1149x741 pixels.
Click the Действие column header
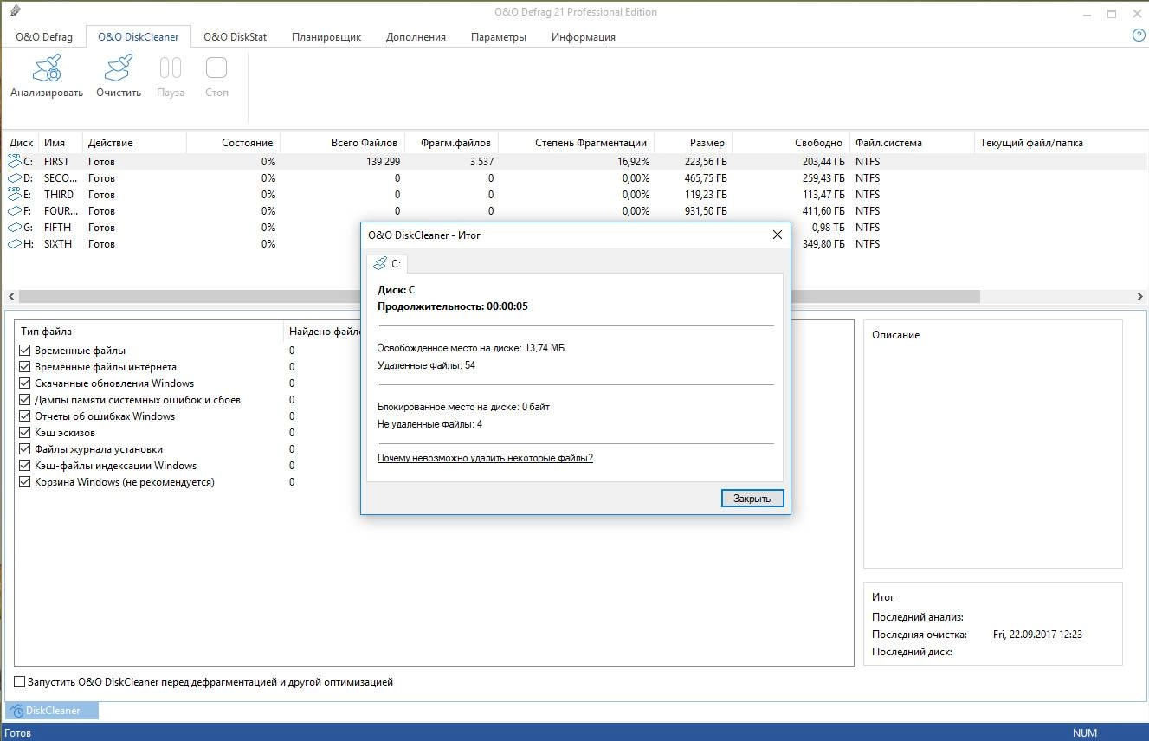coord(134,143)
